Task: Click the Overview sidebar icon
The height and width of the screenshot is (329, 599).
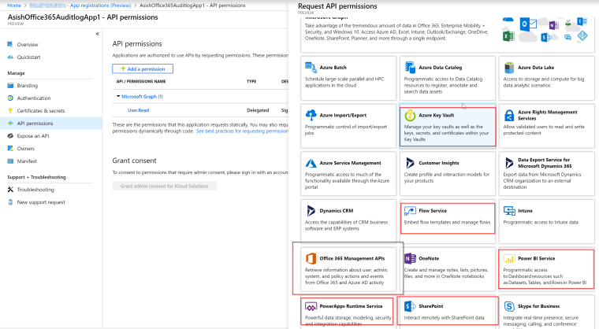Action: pos(10,44)
